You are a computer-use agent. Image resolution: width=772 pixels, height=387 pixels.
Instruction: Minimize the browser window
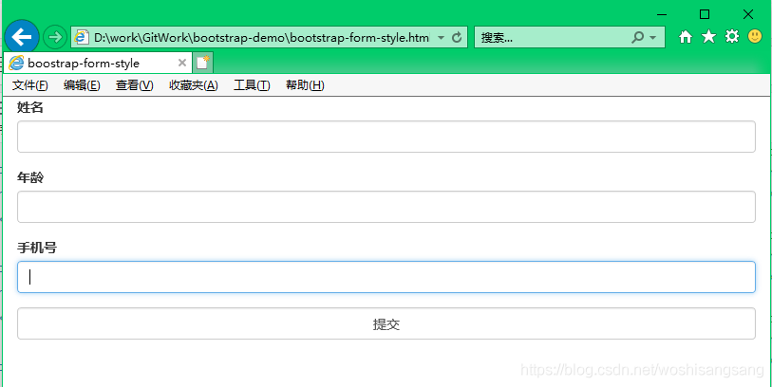pos(662,14)
